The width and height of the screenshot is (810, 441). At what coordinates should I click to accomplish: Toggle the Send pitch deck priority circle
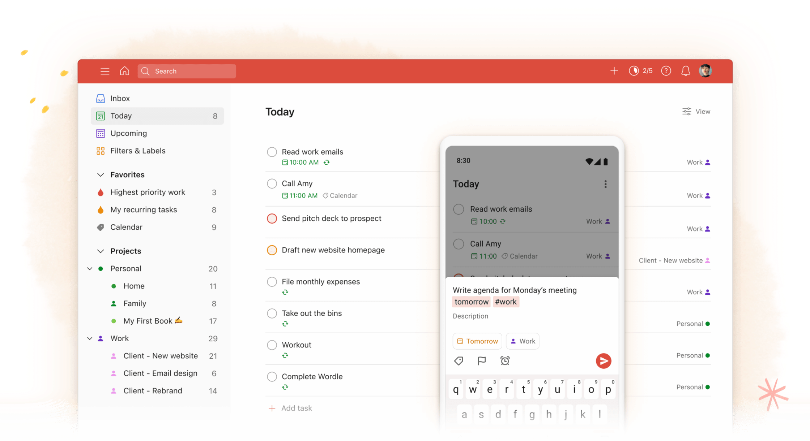(272, 218)
